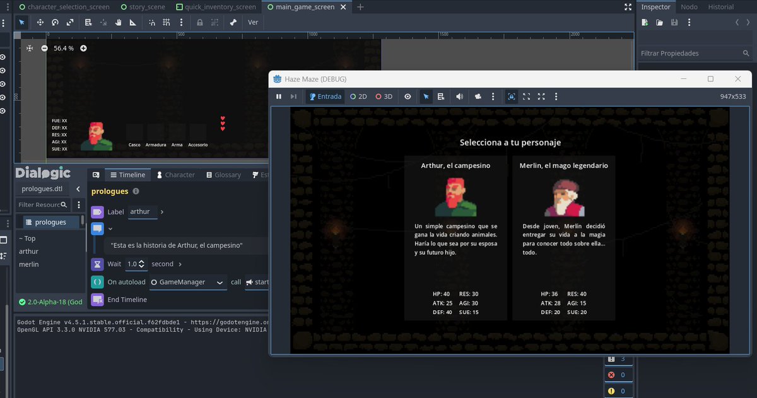
Task: Add a new scene tab
Action: point(360,7)
